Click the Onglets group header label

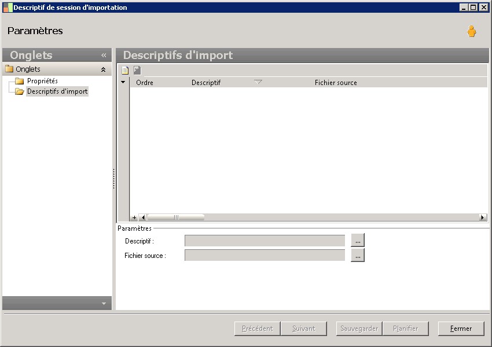[28, 69]
